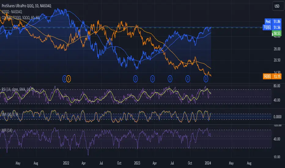
Task: Click the 0.0000 value on SMI scale
Action: point(277,117)
